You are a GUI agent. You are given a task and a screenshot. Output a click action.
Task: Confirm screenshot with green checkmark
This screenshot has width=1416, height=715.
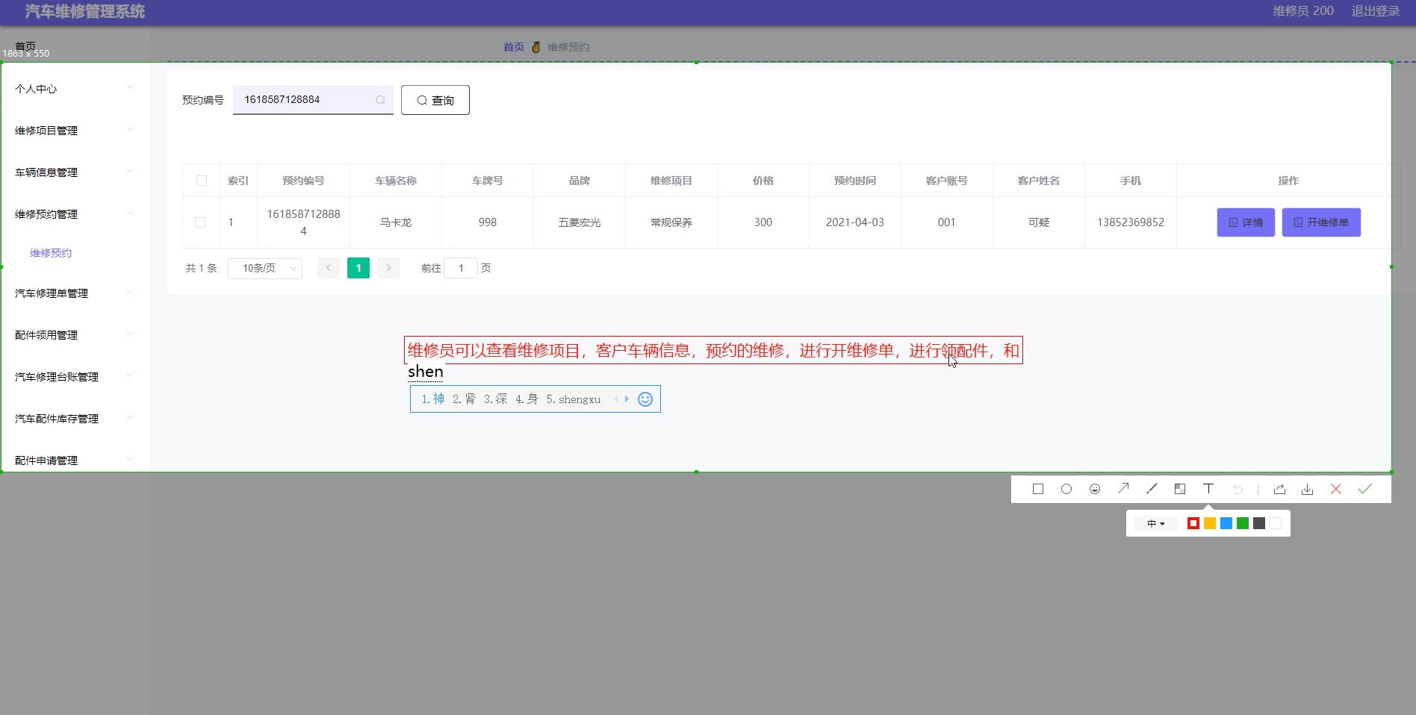(1364, 489)
